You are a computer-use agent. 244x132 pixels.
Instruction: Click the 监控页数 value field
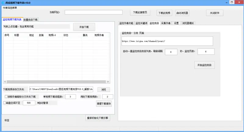(206, 52)
